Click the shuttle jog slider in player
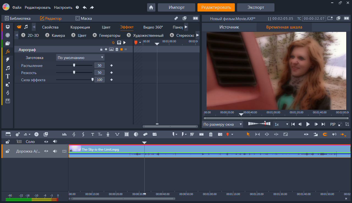This screenshot has width=352, height=203. click(259, 124)
